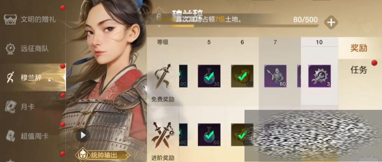The width and height of the screenshot is (382, 162).
Task: Click the 统帅输出 role badge
Action: click(102, 155)
